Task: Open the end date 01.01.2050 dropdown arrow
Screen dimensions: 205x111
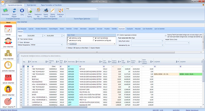Action: [x=64, y=36]
